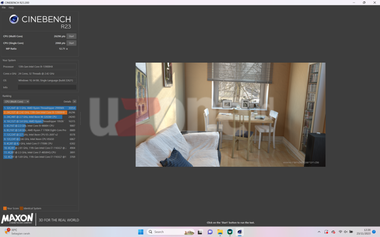Show hidden system tray icons

[319, 232]
